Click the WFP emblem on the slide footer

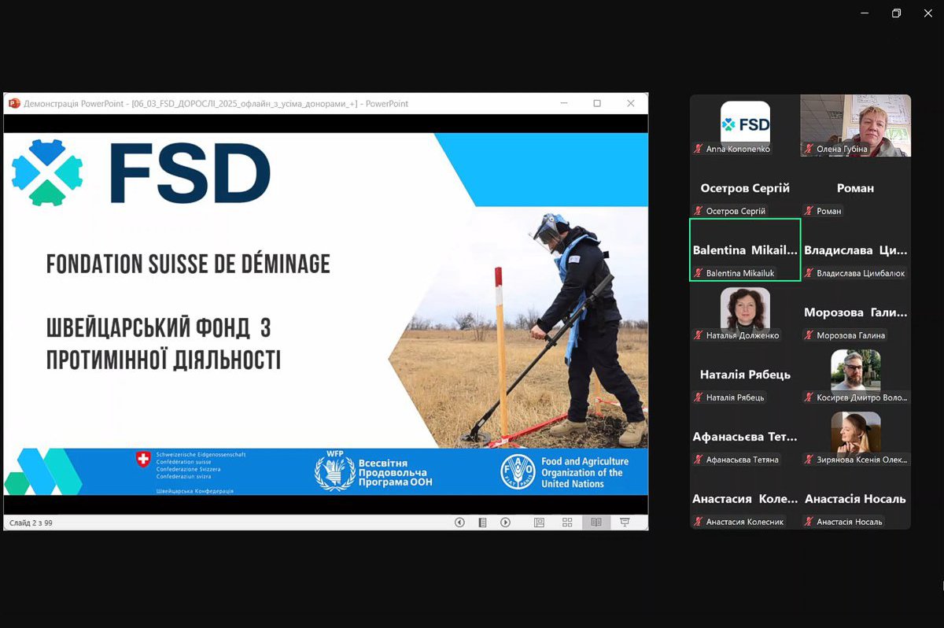pos(335,471)
